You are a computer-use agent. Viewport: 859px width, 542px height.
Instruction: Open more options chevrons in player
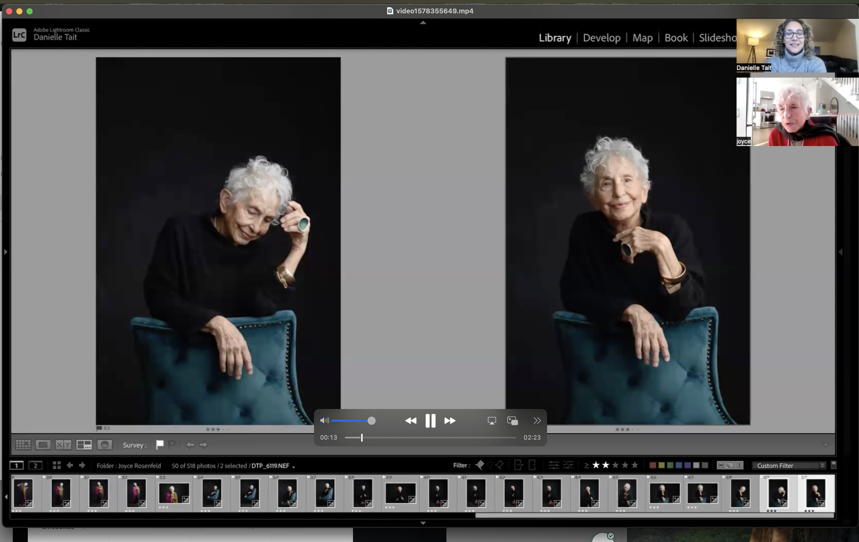coord(537,421)
